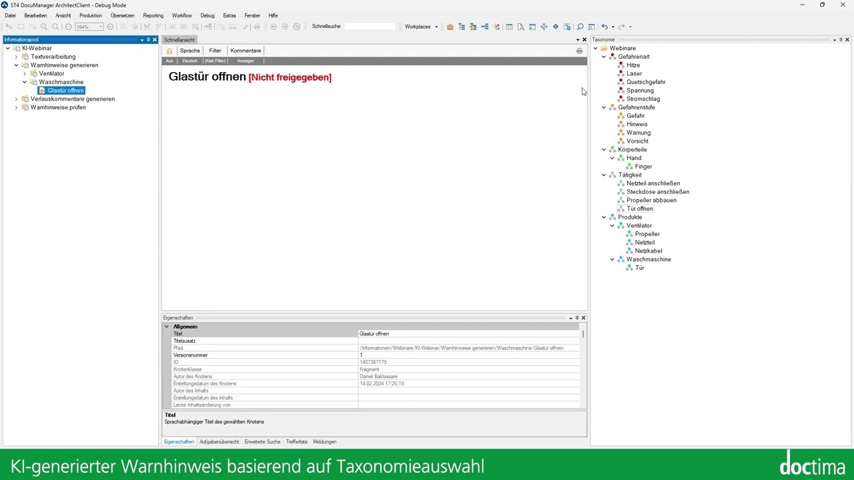Open the Produktion menu
854x480 pixels.
click(x=91, y=15)
